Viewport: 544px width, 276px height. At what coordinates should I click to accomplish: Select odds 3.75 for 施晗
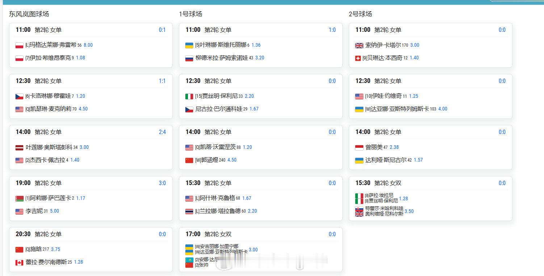[x=55, y=250]
